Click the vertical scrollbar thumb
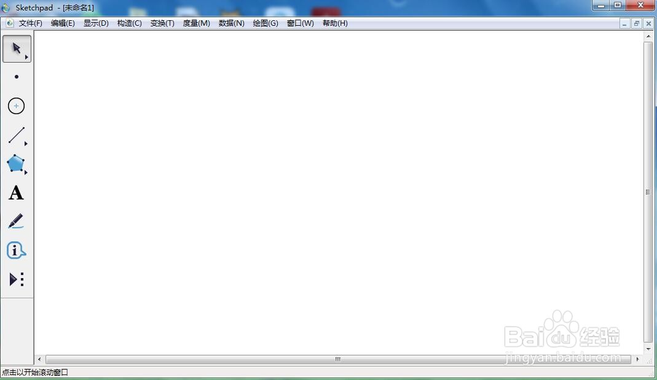The width and height of the screenshot is (657, 380). [648, 192]
